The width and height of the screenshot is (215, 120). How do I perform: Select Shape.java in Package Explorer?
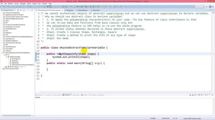click(15, 61)
